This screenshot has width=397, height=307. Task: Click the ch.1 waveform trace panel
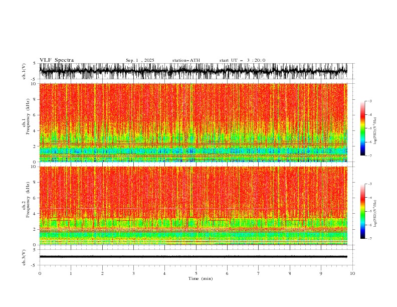[193, 71]
